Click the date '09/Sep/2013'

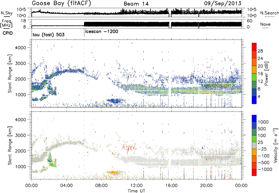click(223, 3)
